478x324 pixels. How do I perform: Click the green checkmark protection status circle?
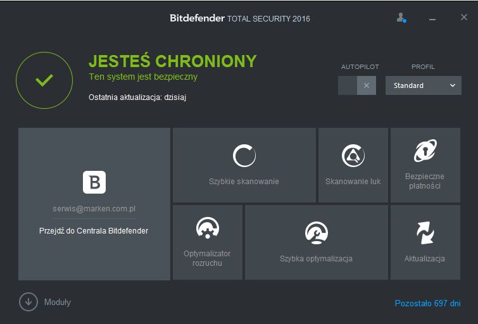(x=44, y=80)
